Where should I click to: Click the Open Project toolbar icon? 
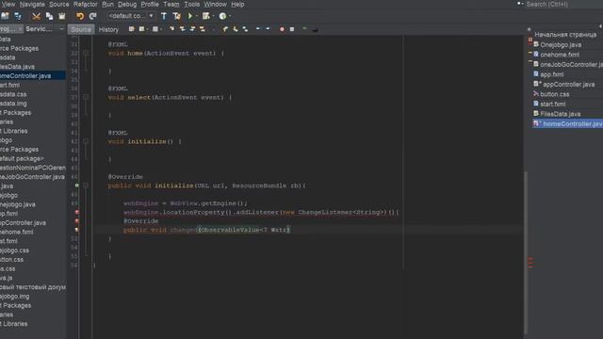pos(5,16)
